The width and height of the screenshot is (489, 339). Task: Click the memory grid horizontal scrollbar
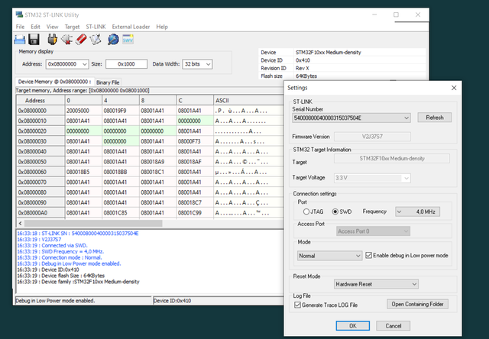(93, 224)
